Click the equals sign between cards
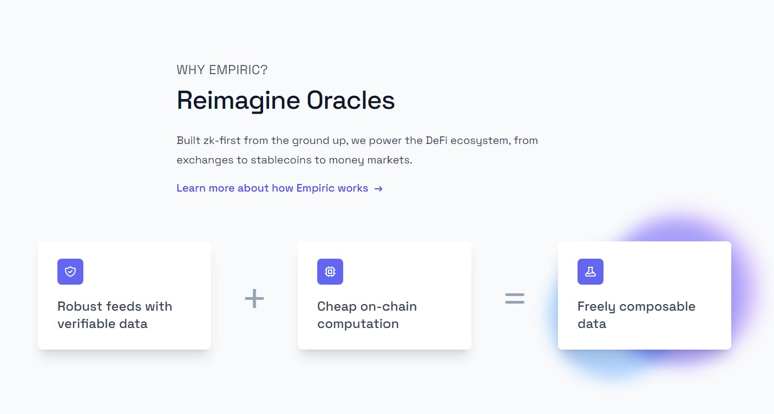The image size is (774, 414). pyautogui.click(x=515, y=298)
